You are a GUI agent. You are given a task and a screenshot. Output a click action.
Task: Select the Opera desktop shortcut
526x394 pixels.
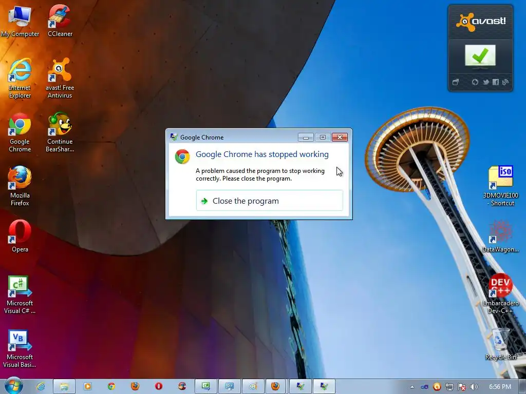click(20, 236)
